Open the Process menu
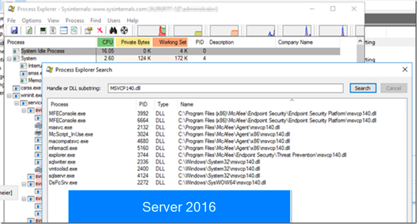The width and height of the screenshot is (417, 224). pyautogui.click(x=75, y=21)
